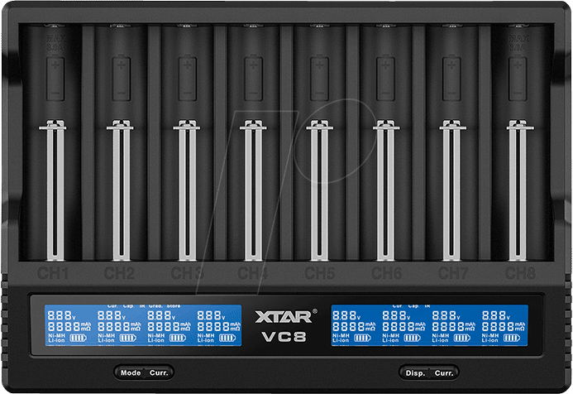Click the battery level icon for CH6 on LCD
This screenshot has height=394, width=573.
point(413,337)
